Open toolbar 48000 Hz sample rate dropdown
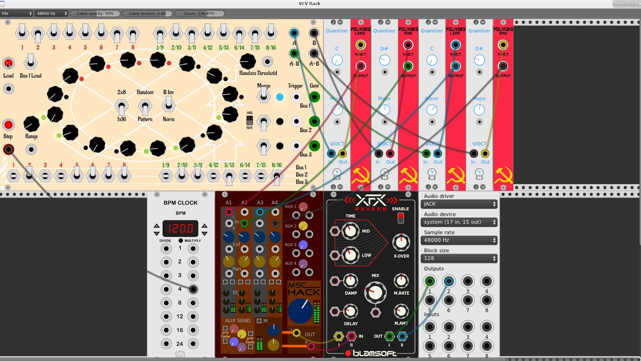 (51, 14)
